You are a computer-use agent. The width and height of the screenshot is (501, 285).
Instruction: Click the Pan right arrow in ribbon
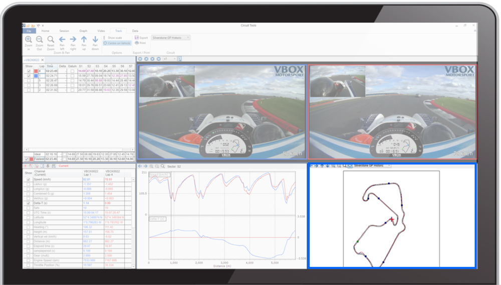point(73,39)
